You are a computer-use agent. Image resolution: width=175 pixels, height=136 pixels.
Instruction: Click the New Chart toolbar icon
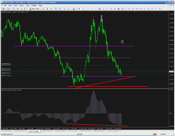click(x=3, y=9)
